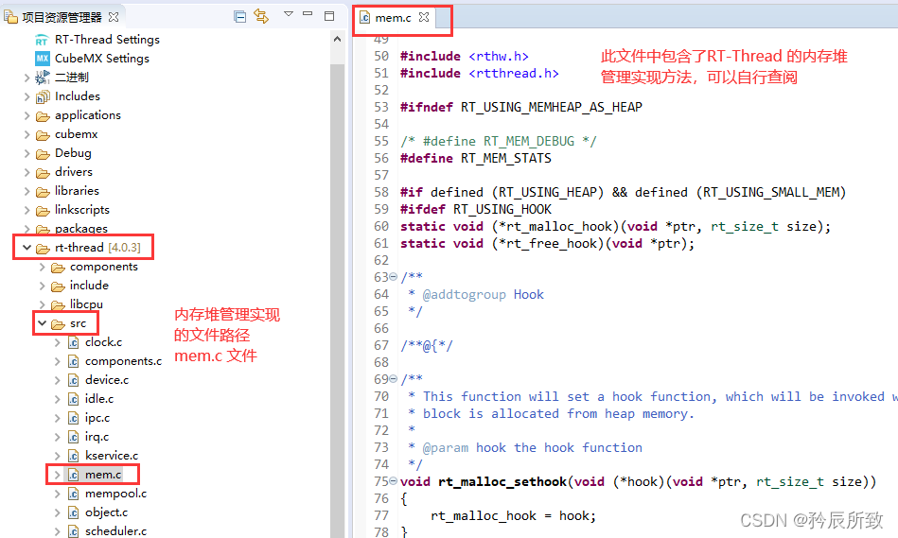This screenshot has height=538, width=898.
Task: Toggle Link with Editor icon
Action: click(261, 16)
